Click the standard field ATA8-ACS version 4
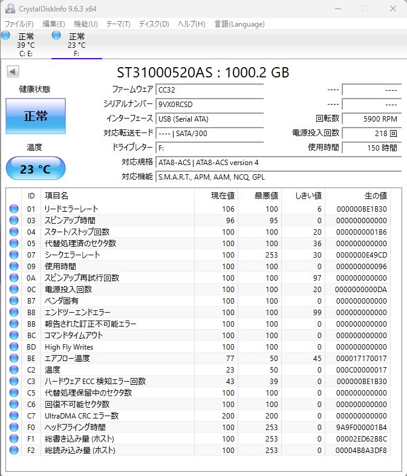This screenshot has width=407, height=476. [x=278, y=163]
